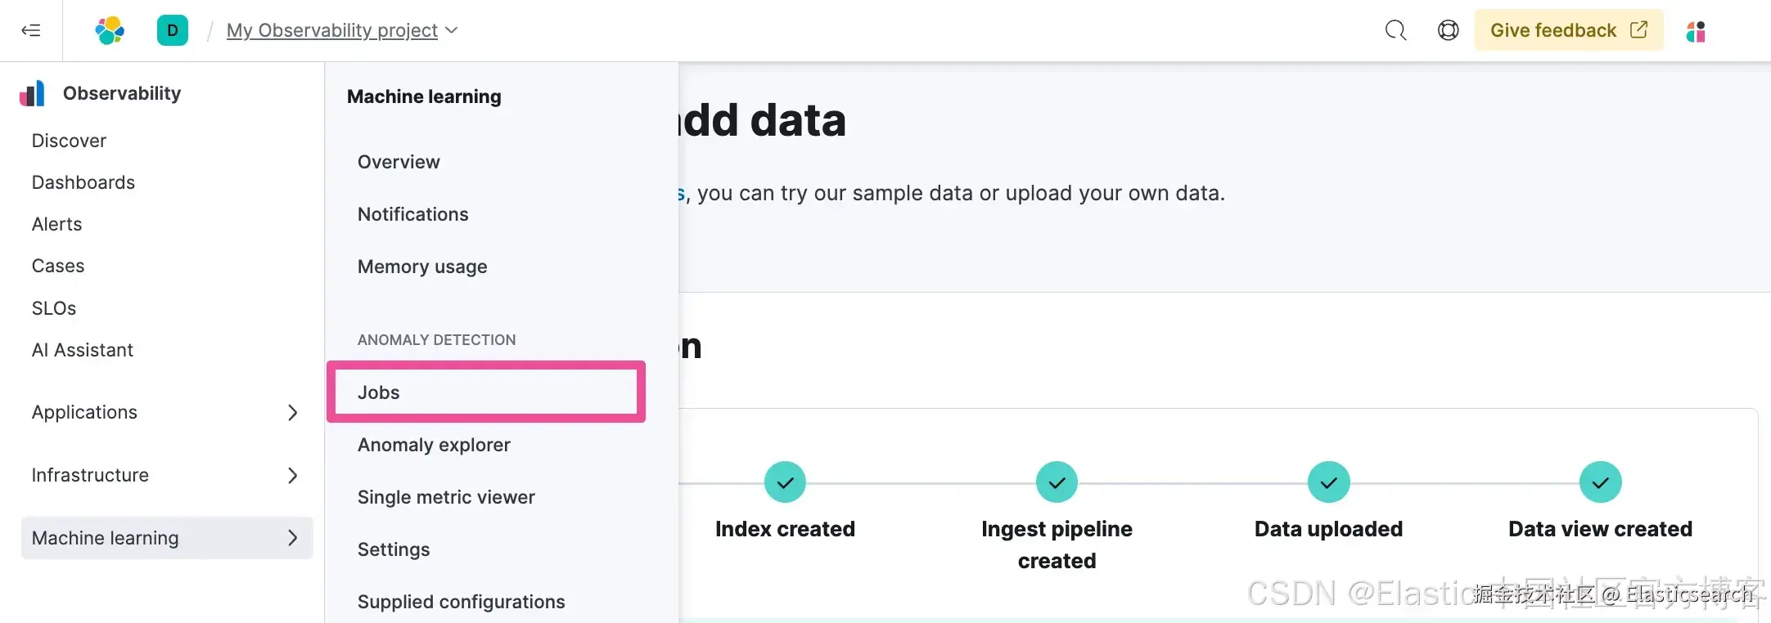Open Supplied configurations item

tap(461, 602)
